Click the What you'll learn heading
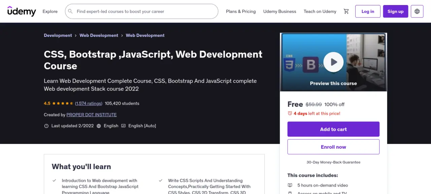Viewport: 431px width, 194px height. click(x=81, y=166)
